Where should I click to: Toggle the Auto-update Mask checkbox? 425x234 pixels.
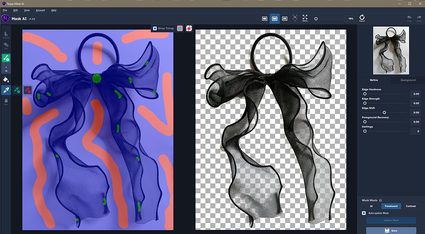click(364, 213)
